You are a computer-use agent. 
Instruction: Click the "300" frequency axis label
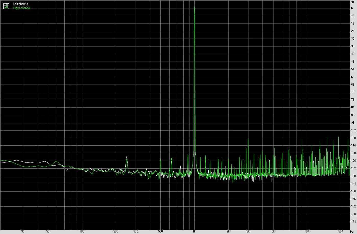coord(136,231)
